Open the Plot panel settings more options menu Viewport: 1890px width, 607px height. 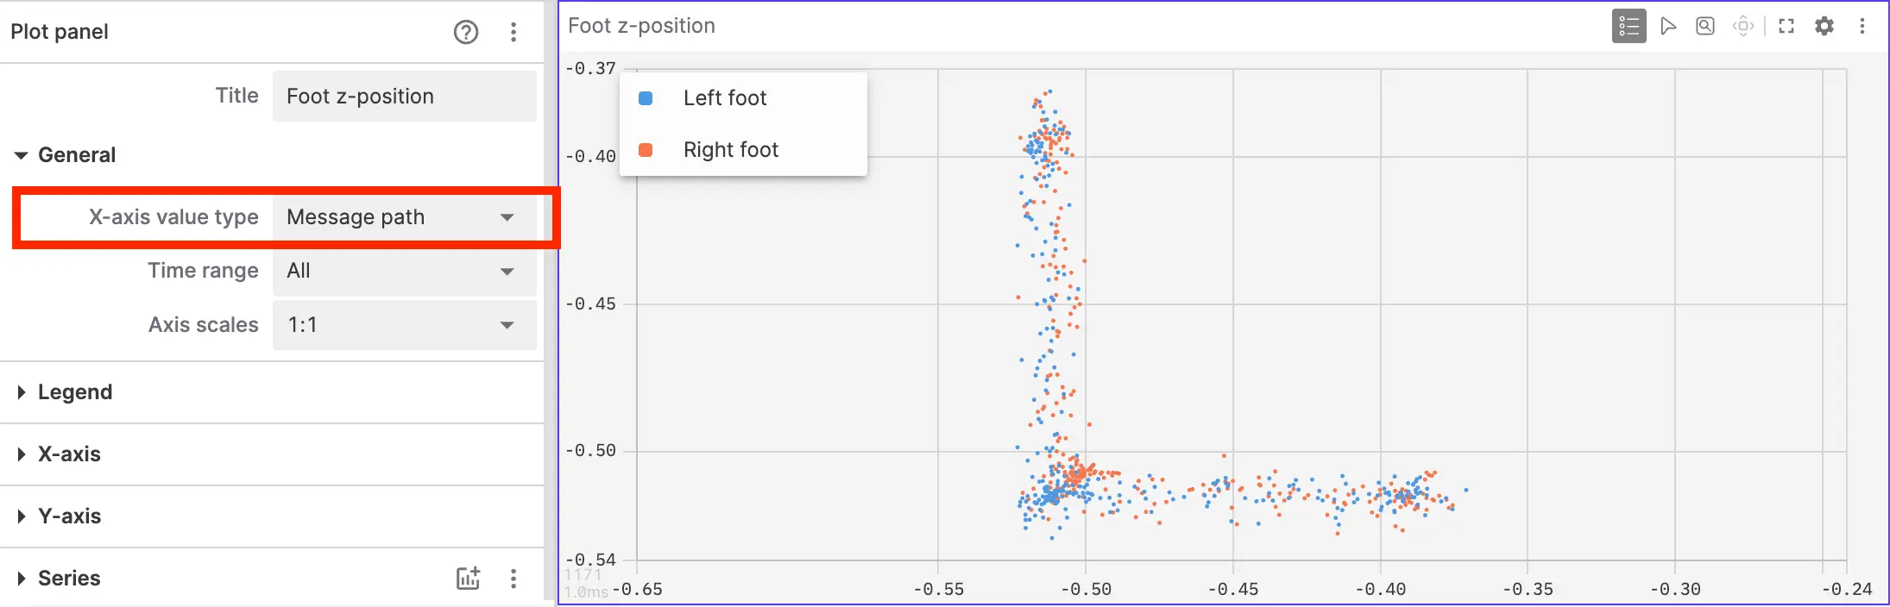click(x=513, y=33)
